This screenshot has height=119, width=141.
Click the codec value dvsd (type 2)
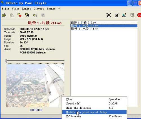pos(28,36)
